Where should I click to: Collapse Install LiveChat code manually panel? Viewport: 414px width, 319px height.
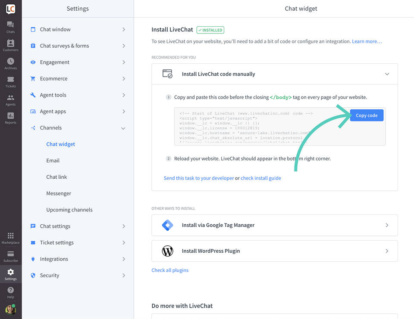pos(387,74)
